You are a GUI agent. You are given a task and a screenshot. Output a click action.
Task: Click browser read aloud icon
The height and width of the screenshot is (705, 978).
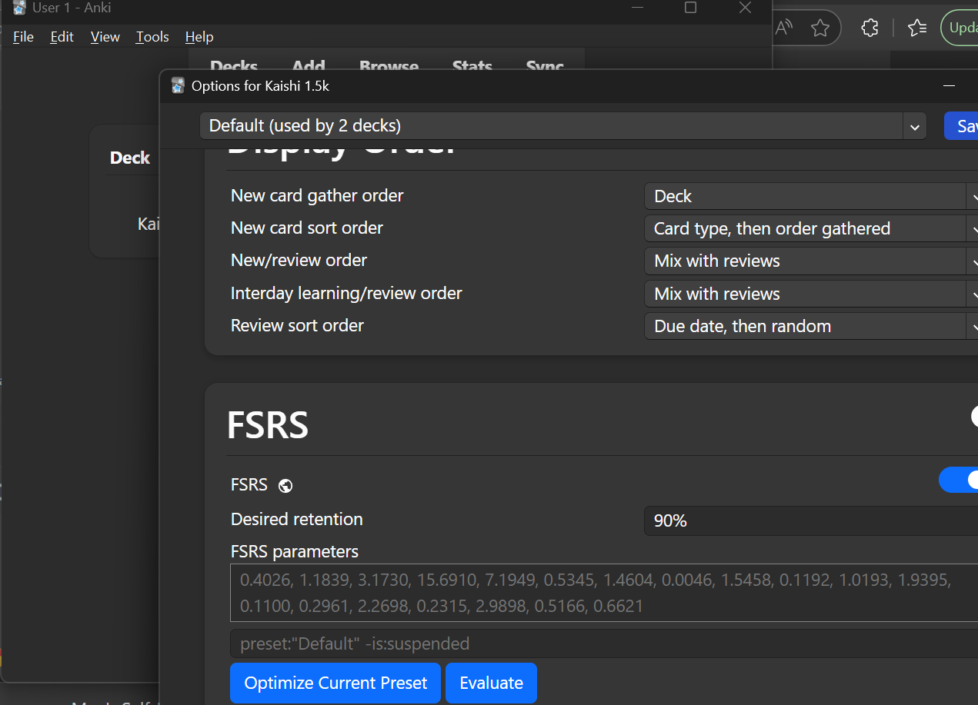coord(783,28)
